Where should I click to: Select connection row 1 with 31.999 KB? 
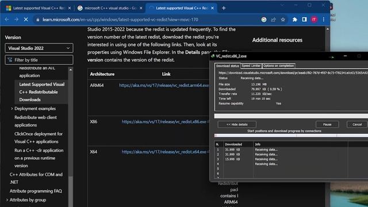pyautogui.click(x=291, y=149)
